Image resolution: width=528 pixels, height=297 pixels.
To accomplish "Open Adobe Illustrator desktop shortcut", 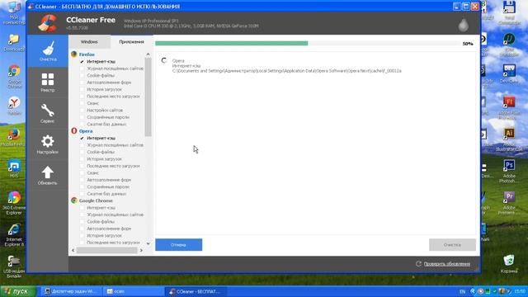I will pos(509,139).
